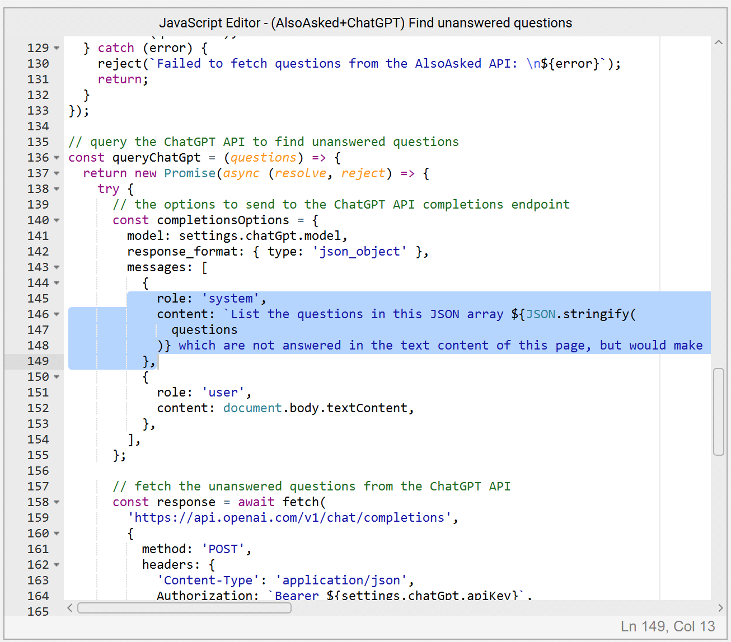731x642 pixels.
Task: Click the comment on line 157
Action: (312, 487)
